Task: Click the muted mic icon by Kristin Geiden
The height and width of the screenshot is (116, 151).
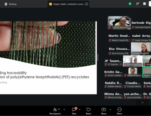Action: pyautogui.click(x=106, y=75)
